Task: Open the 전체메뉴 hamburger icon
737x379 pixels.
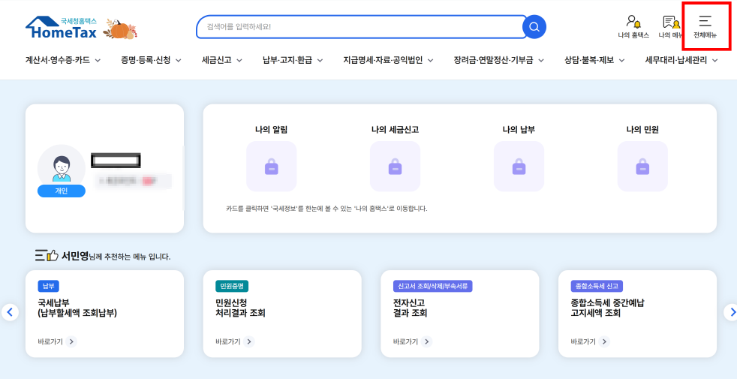Action: pos(705,26)
